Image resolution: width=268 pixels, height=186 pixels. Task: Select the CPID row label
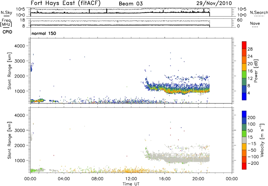coord(7,32)
